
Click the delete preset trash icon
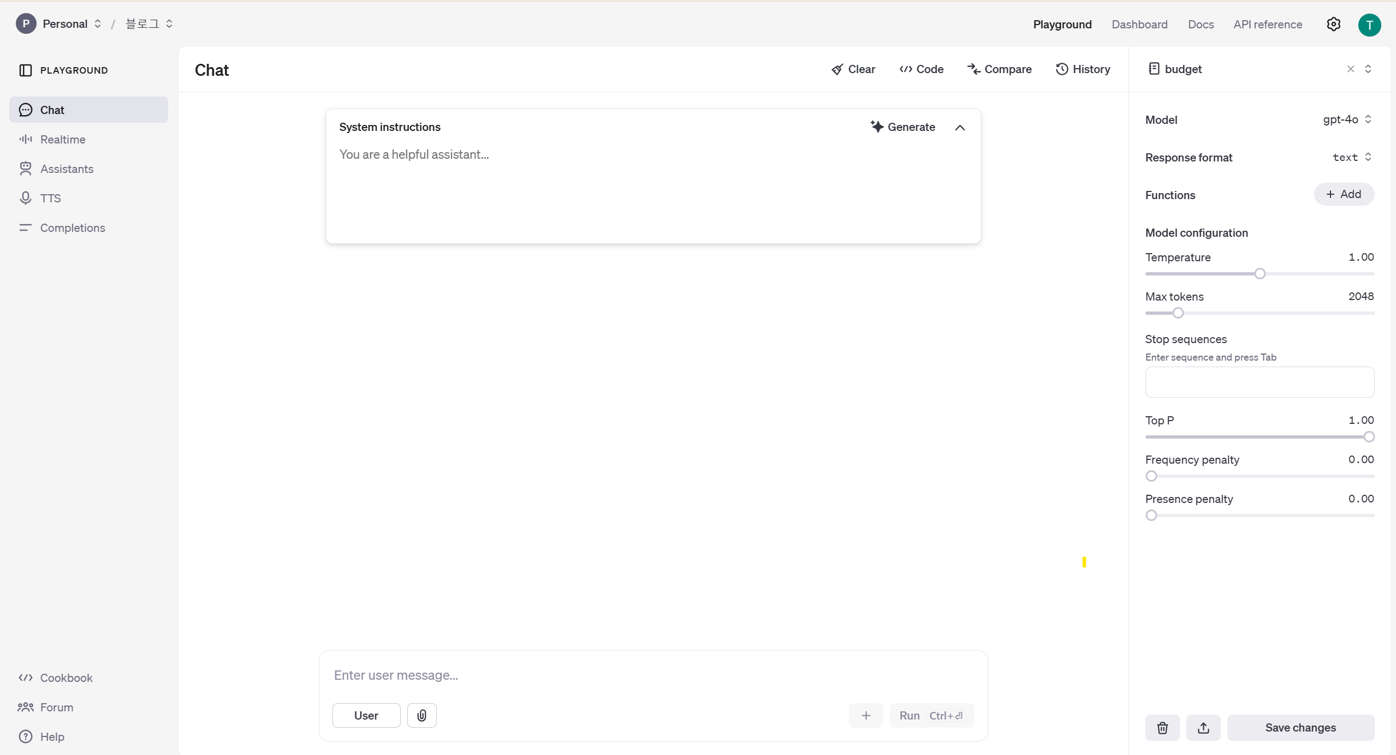1162,728
